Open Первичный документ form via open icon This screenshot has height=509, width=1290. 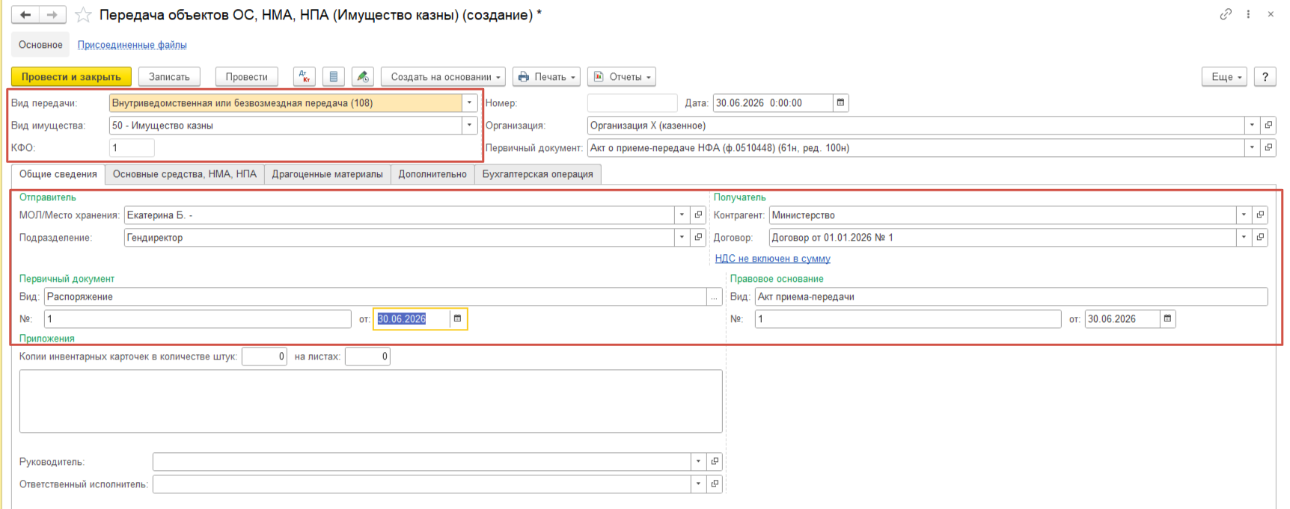1268,148
